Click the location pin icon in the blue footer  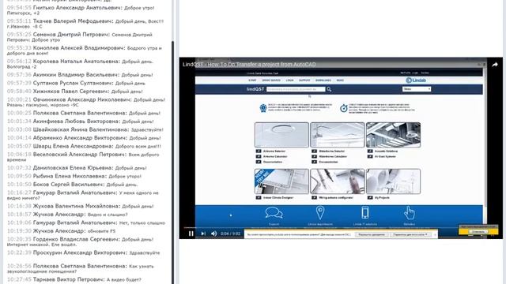(319, 213)
